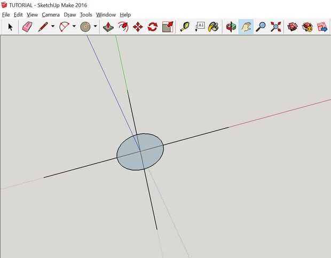Pick the pink Eraser tool

click(27, 27)
